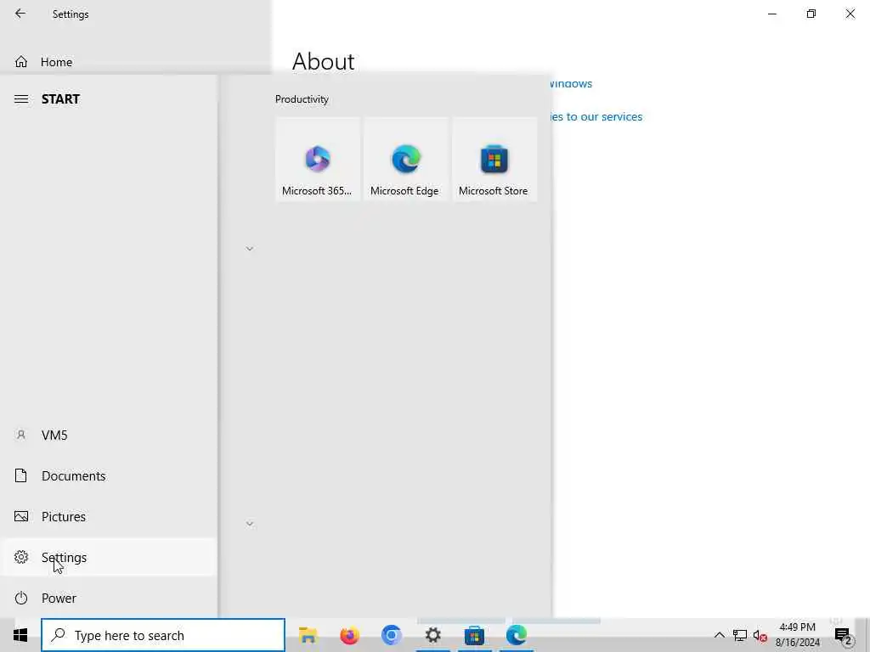
Task: Click the services link in About page
Action: (596, 117)
